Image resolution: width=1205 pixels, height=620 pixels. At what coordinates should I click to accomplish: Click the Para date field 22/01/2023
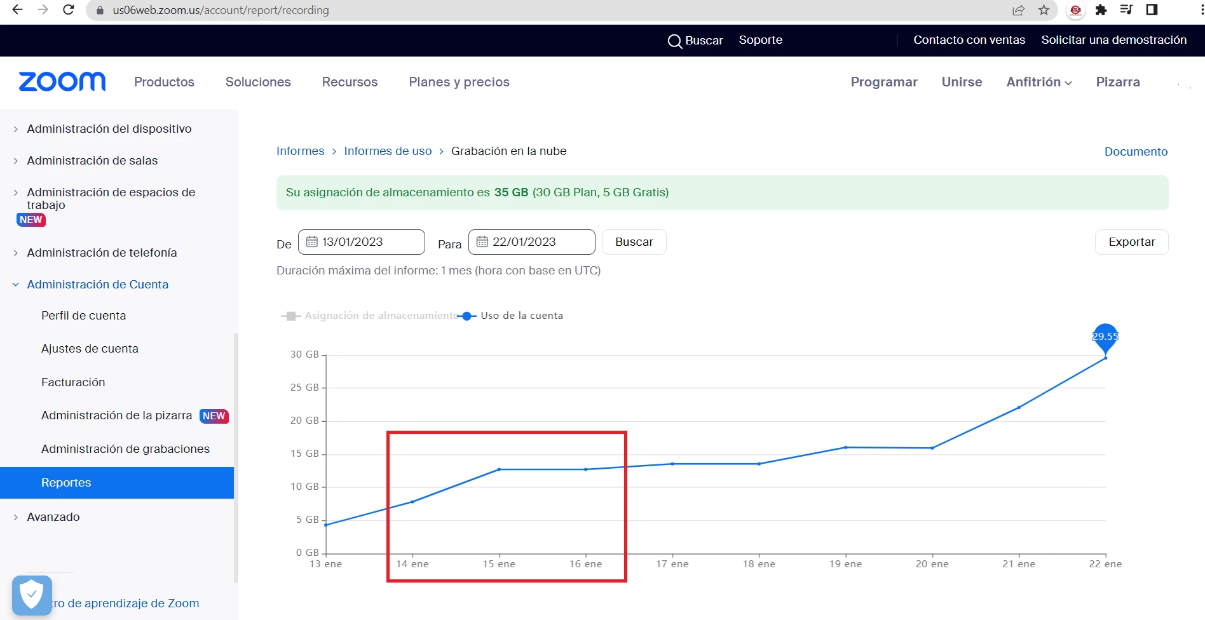click(531, 242)
